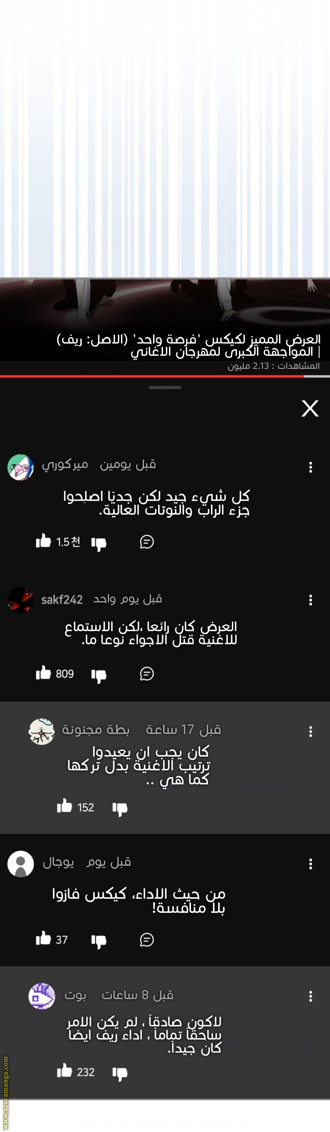The height and width of the screenshot is (1132, 330).
Task: Open reply icon under sakf242's comment
Action: point(147,674)
